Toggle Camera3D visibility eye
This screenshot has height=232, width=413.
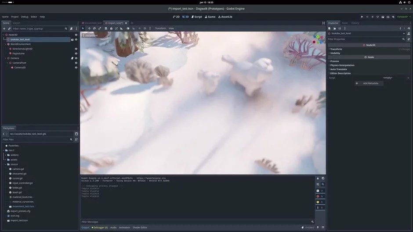(76, 68)
